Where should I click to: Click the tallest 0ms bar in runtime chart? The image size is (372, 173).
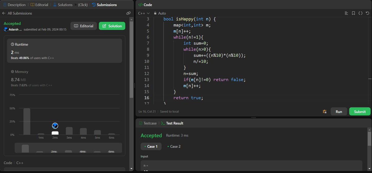pos(27,121)
